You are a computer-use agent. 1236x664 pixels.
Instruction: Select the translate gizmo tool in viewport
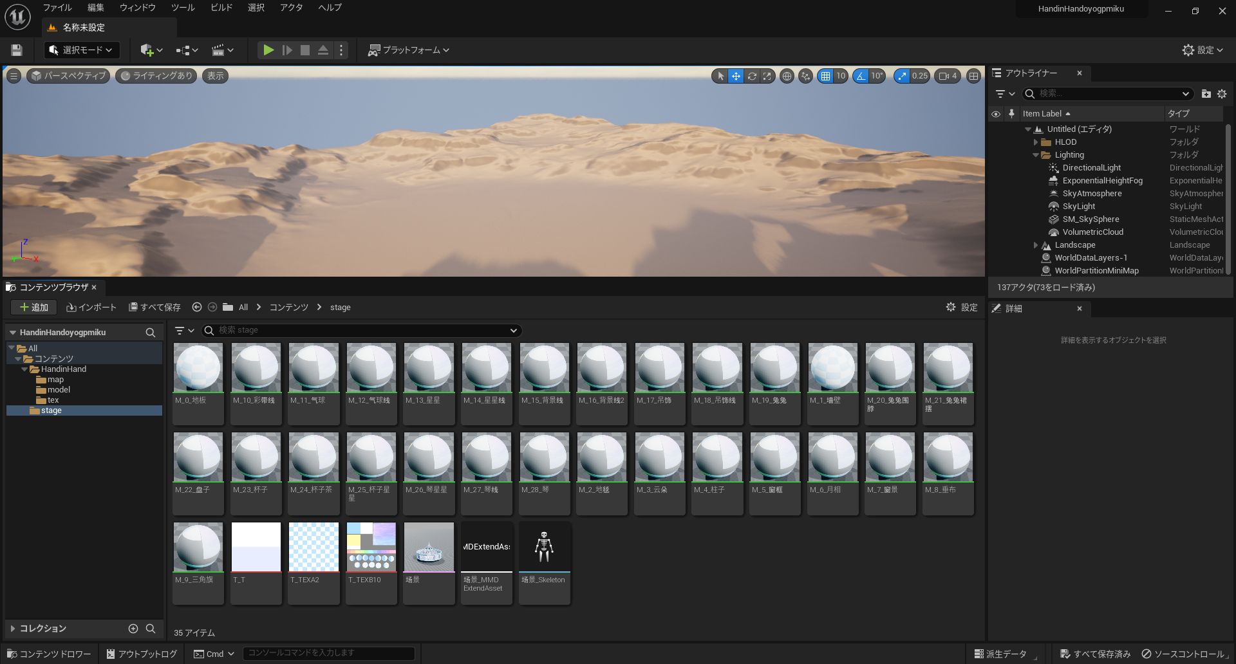pos(736,76)
